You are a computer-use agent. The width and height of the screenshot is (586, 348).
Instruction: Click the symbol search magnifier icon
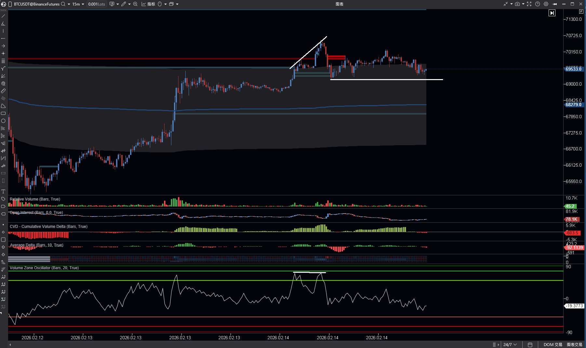(x=63, y=4)
